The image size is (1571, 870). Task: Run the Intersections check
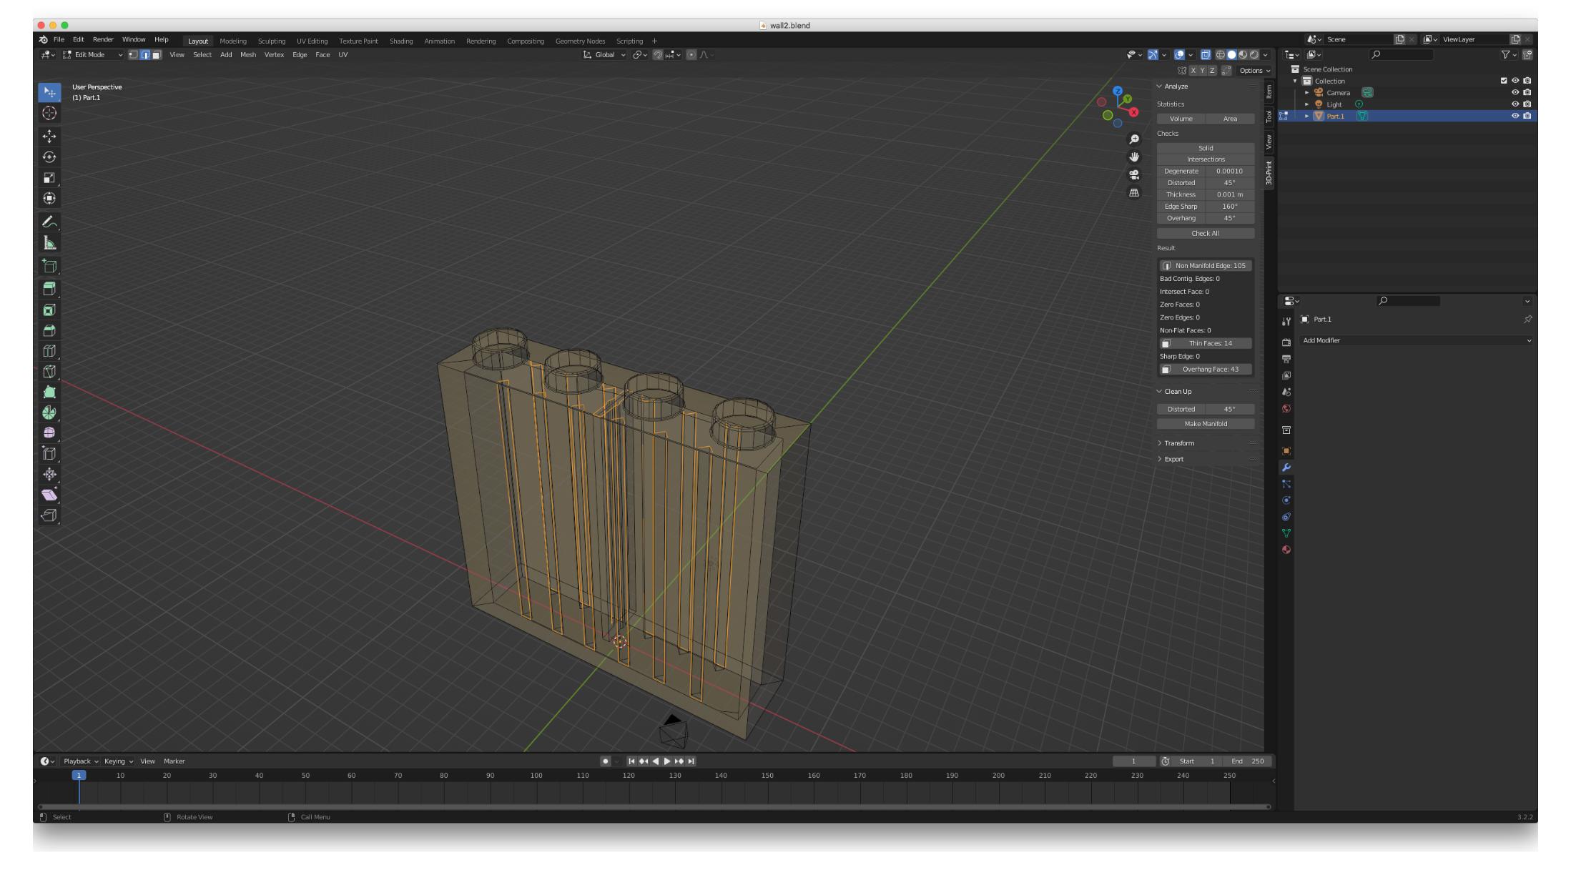tap(1206, 159)
